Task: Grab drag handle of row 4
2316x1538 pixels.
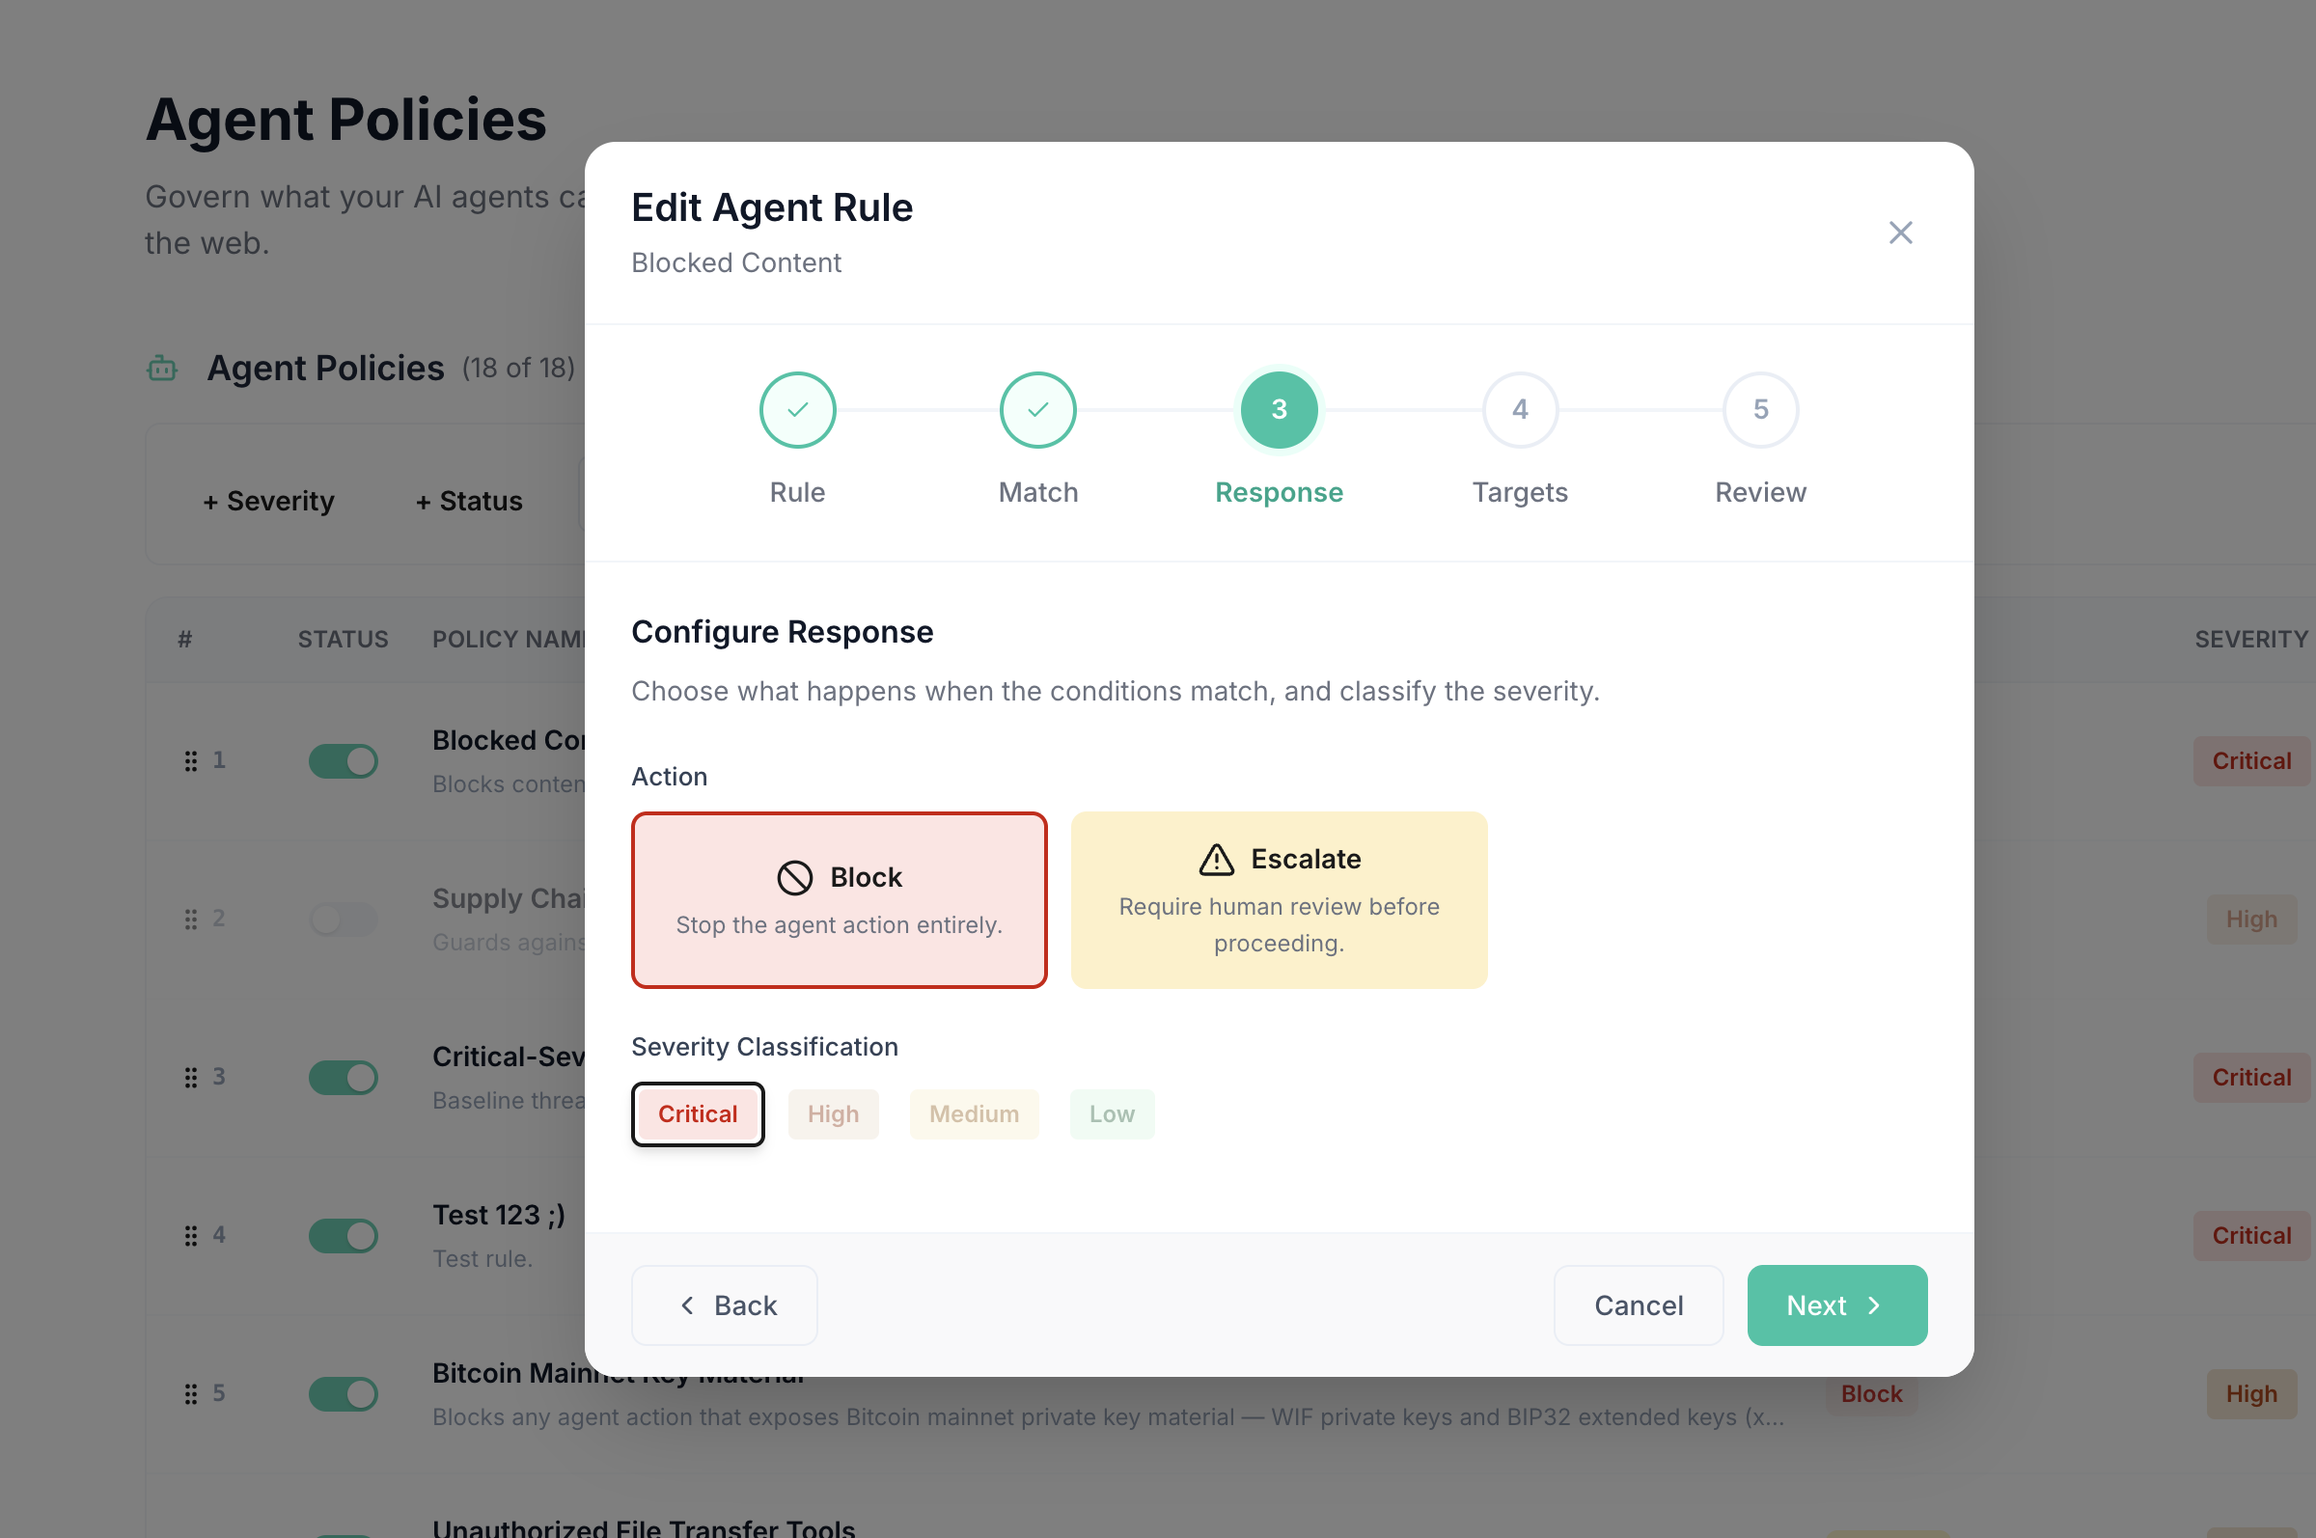Action: tap(191, 1236)
